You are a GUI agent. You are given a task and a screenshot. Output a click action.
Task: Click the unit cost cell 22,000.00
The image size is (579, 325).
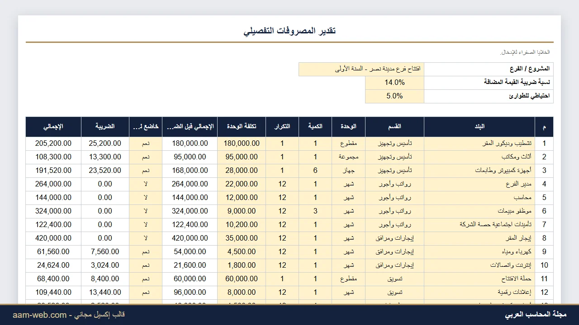(242, 184)
